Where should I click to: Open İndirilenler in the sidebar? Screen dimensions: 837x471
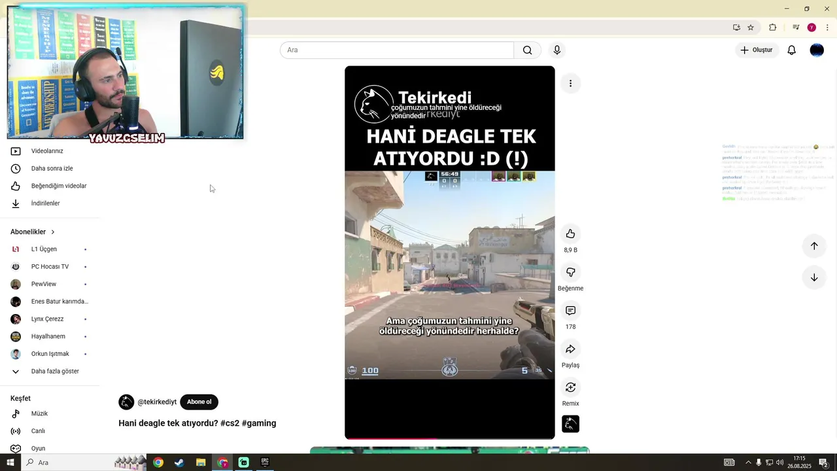tap(50, 203)
